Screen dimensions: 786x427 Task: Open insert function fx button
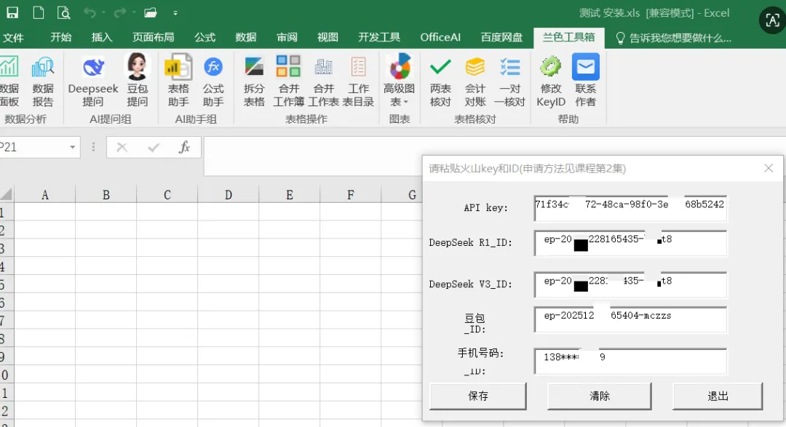pos(184,148)
